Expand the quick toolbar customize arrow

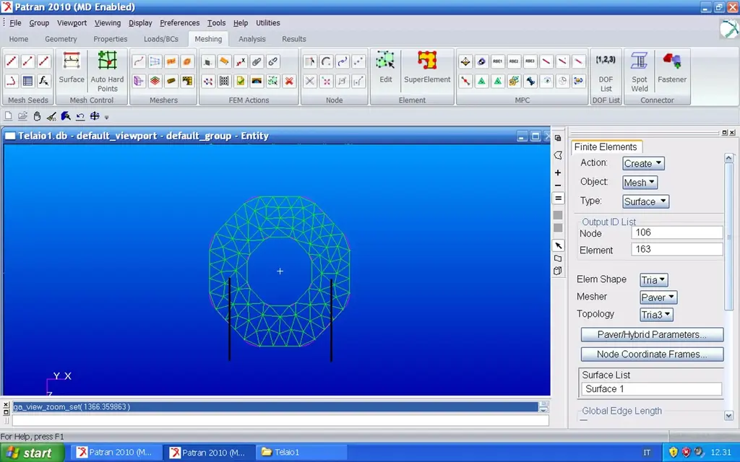[107, 117]
